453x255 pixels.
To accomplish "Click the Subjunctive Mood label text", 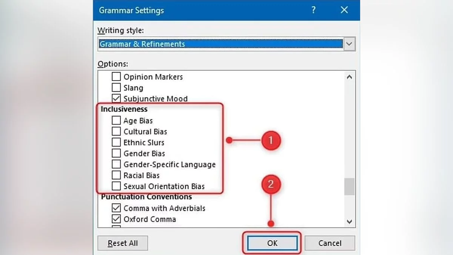I will (156, 99).
